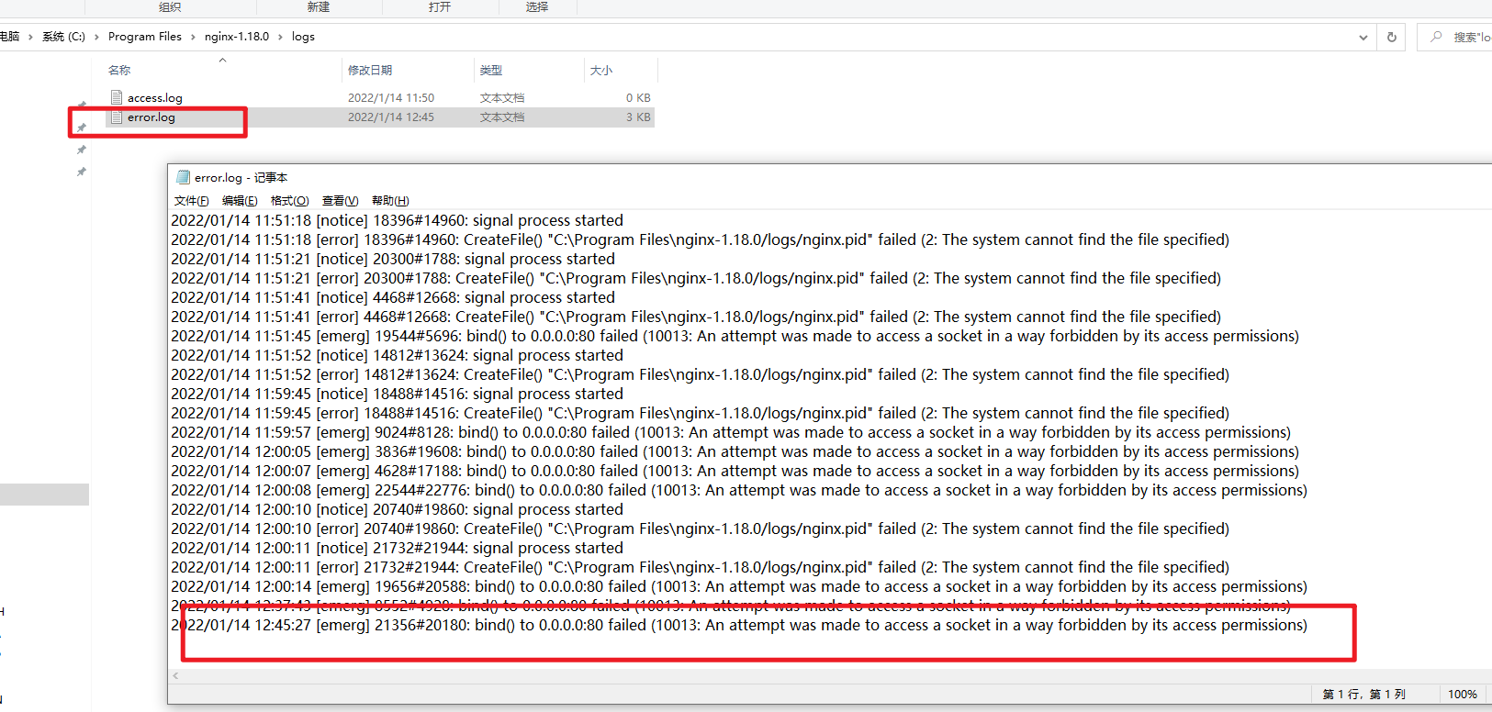Sort files by 名称 column header
Screen dimensions: 1492x712
click(119, 70)
